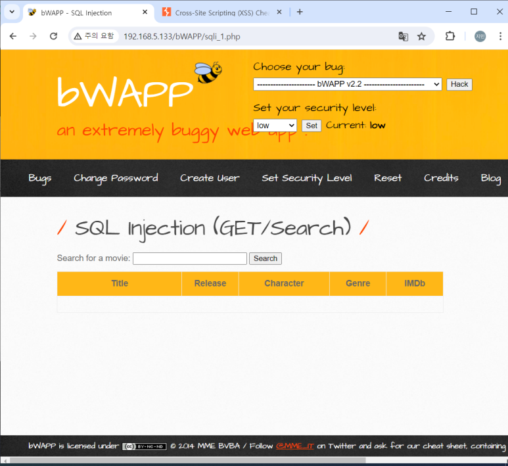Click the Character column header
The width and height of the screenshot is (508, 466).
coord(284,283)
